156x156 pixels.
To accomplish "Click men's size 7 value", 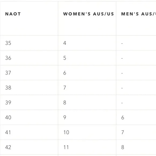I will pos(123,132).
